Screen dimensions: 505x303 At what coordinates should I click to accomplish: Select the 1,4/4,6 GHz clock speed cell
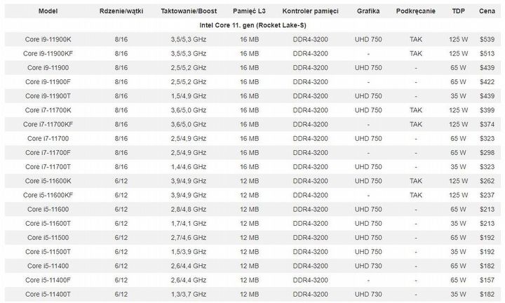[x=188, y=166]
